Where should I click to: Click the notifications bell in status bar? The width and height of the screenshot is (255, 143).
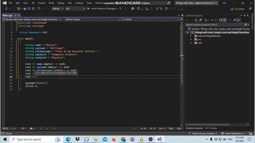coord(250,133)
